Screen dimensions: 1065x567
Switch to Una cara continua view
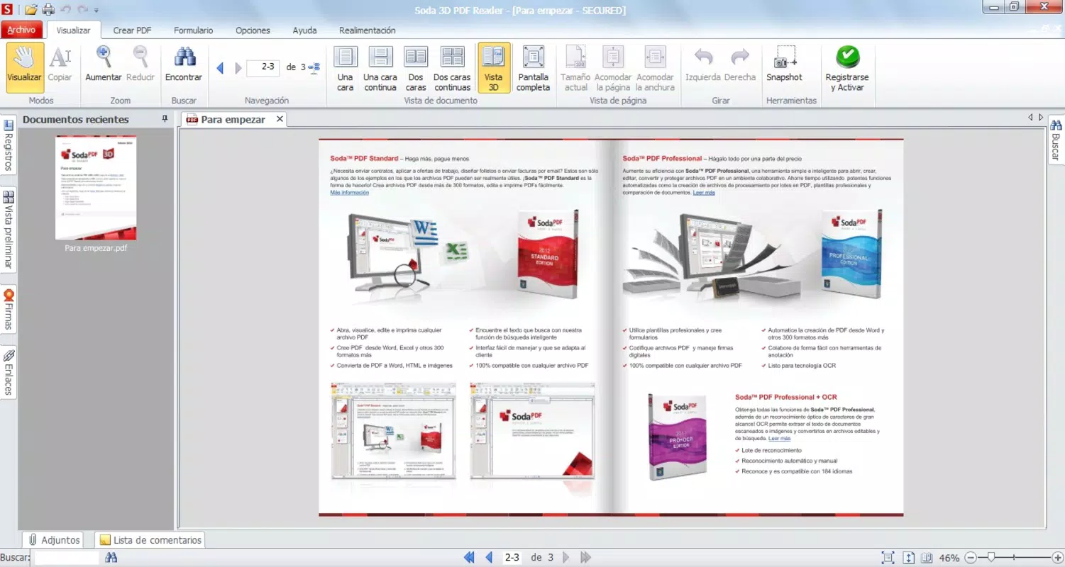[x=380, y=67]
